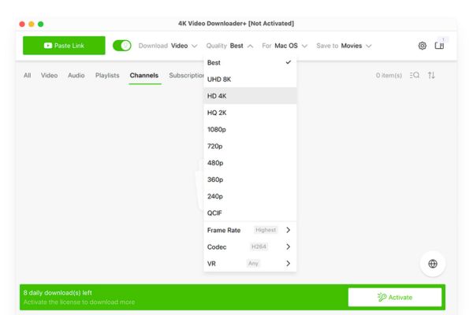Select 720p quality option
The height and width of the screenshot is (315, 473).
(x=250, y=146)
